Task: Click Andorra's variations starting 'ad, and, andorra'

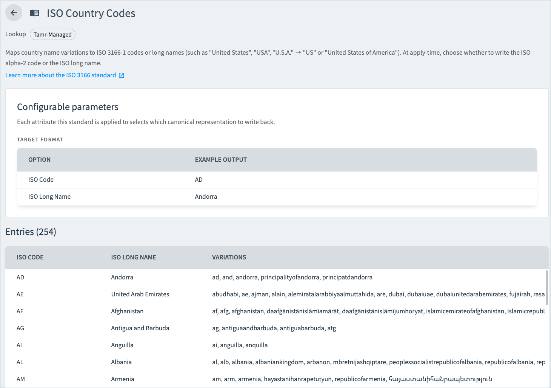Action: coord(292,277)
